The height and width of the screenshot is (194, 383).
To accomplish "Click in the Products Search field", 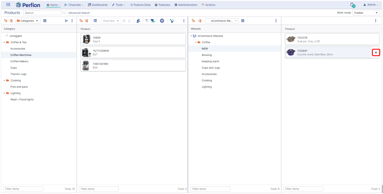I will pyautogui.click(x=43, y=13).
